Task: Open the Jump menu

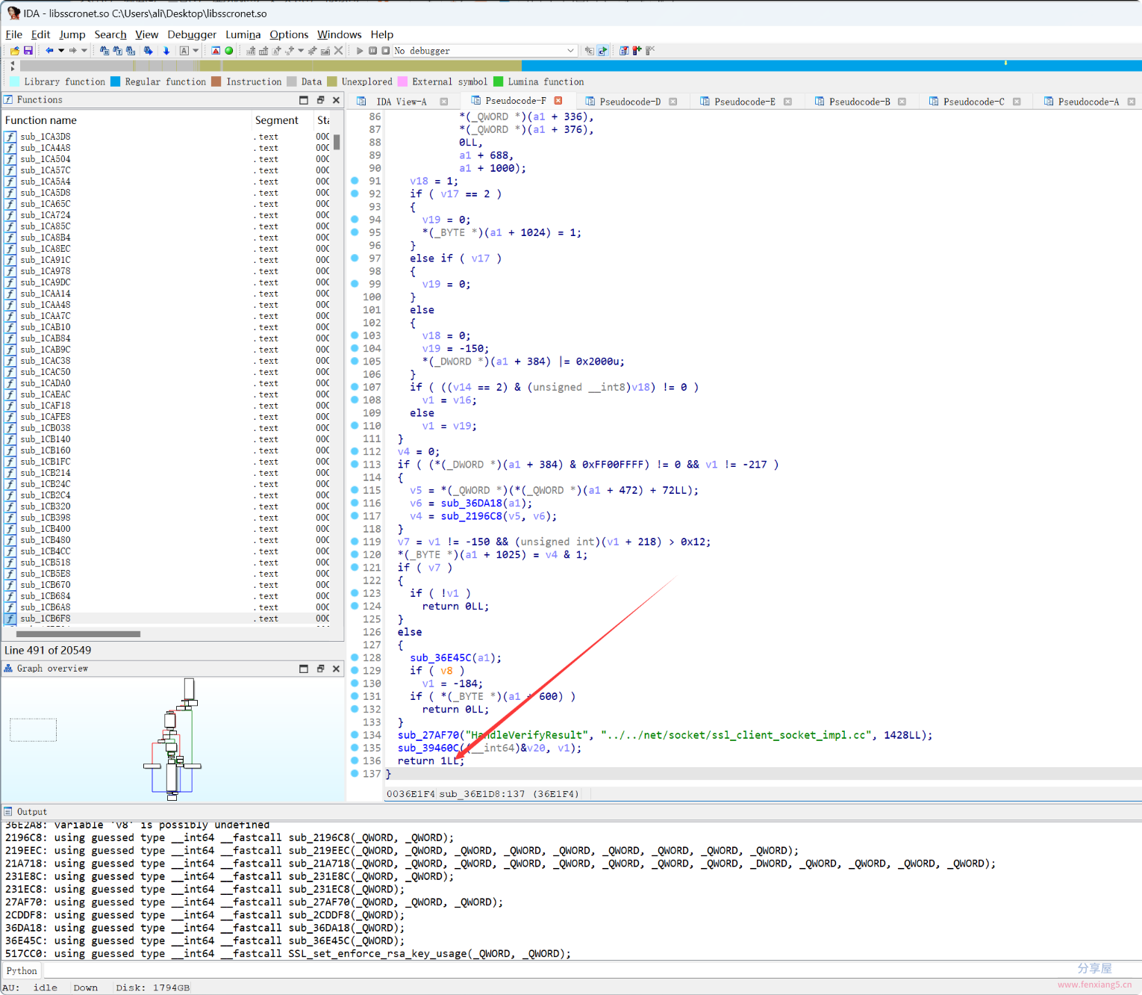Action: (72, 34)
